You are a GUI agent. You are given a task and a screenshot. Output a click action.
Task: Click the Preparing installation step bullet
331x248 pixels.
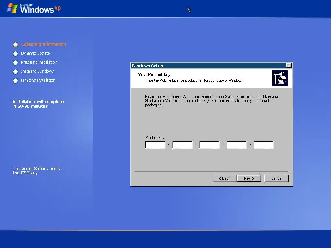point(16,63)
